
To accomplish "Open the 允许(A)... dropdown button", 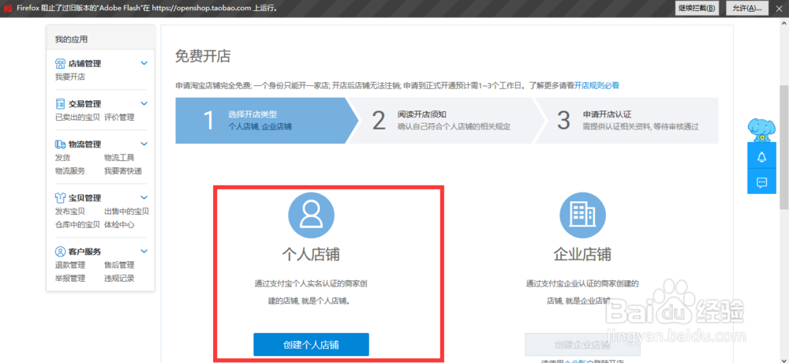I will pyautogui.click(x=747, y=8).
